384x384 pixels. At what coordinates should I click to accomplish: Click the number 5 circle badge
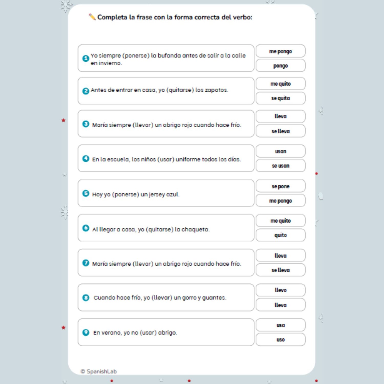pos(86,193)
